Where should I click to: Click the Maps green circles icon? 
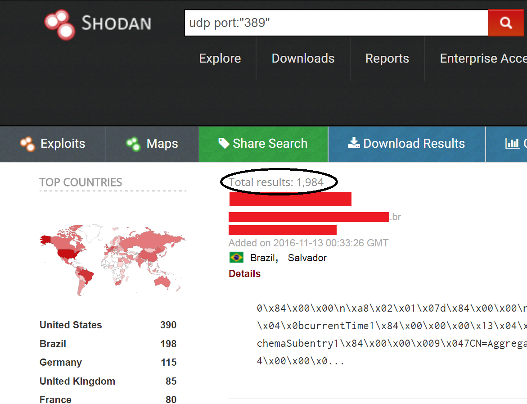(x=134, y=144)
